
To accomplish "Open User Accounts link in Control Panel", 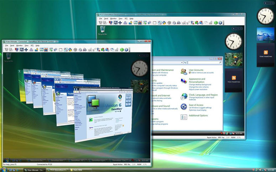I will (x=196, y=70).
